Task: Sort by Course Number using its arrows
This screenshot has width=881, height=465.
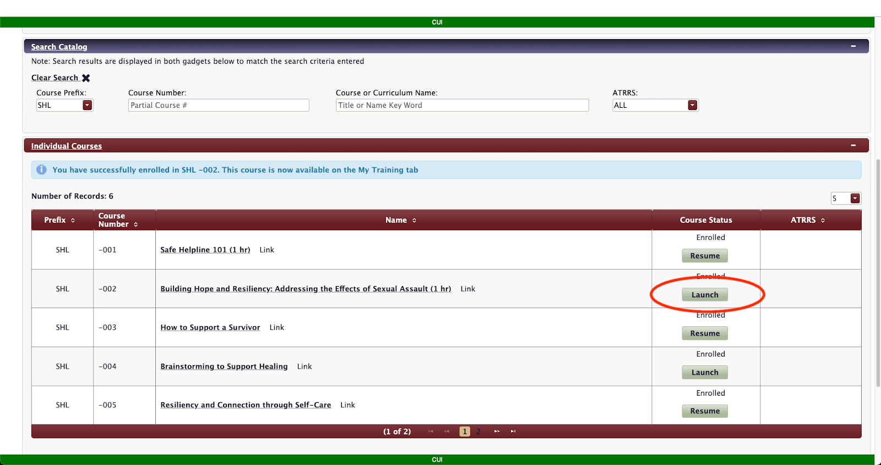Action: [135, 225]
